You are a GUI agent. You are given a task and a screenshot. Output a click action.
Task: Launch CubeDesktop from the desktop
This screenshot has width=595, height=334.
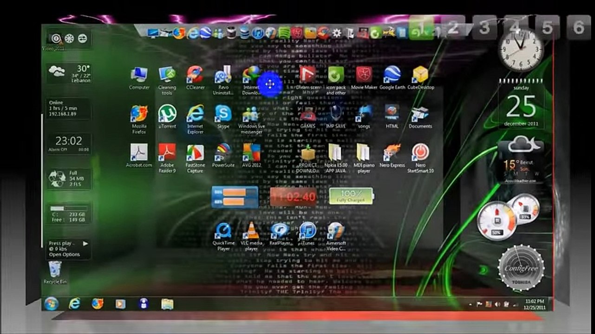(420, 77)
